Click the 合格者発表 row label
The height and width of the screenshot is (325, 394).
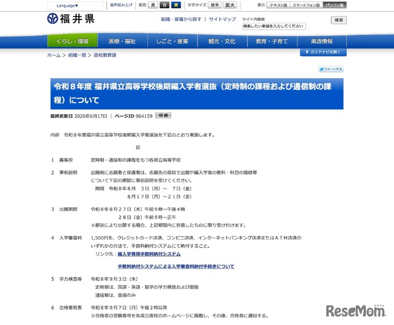(x=70, y=307)
